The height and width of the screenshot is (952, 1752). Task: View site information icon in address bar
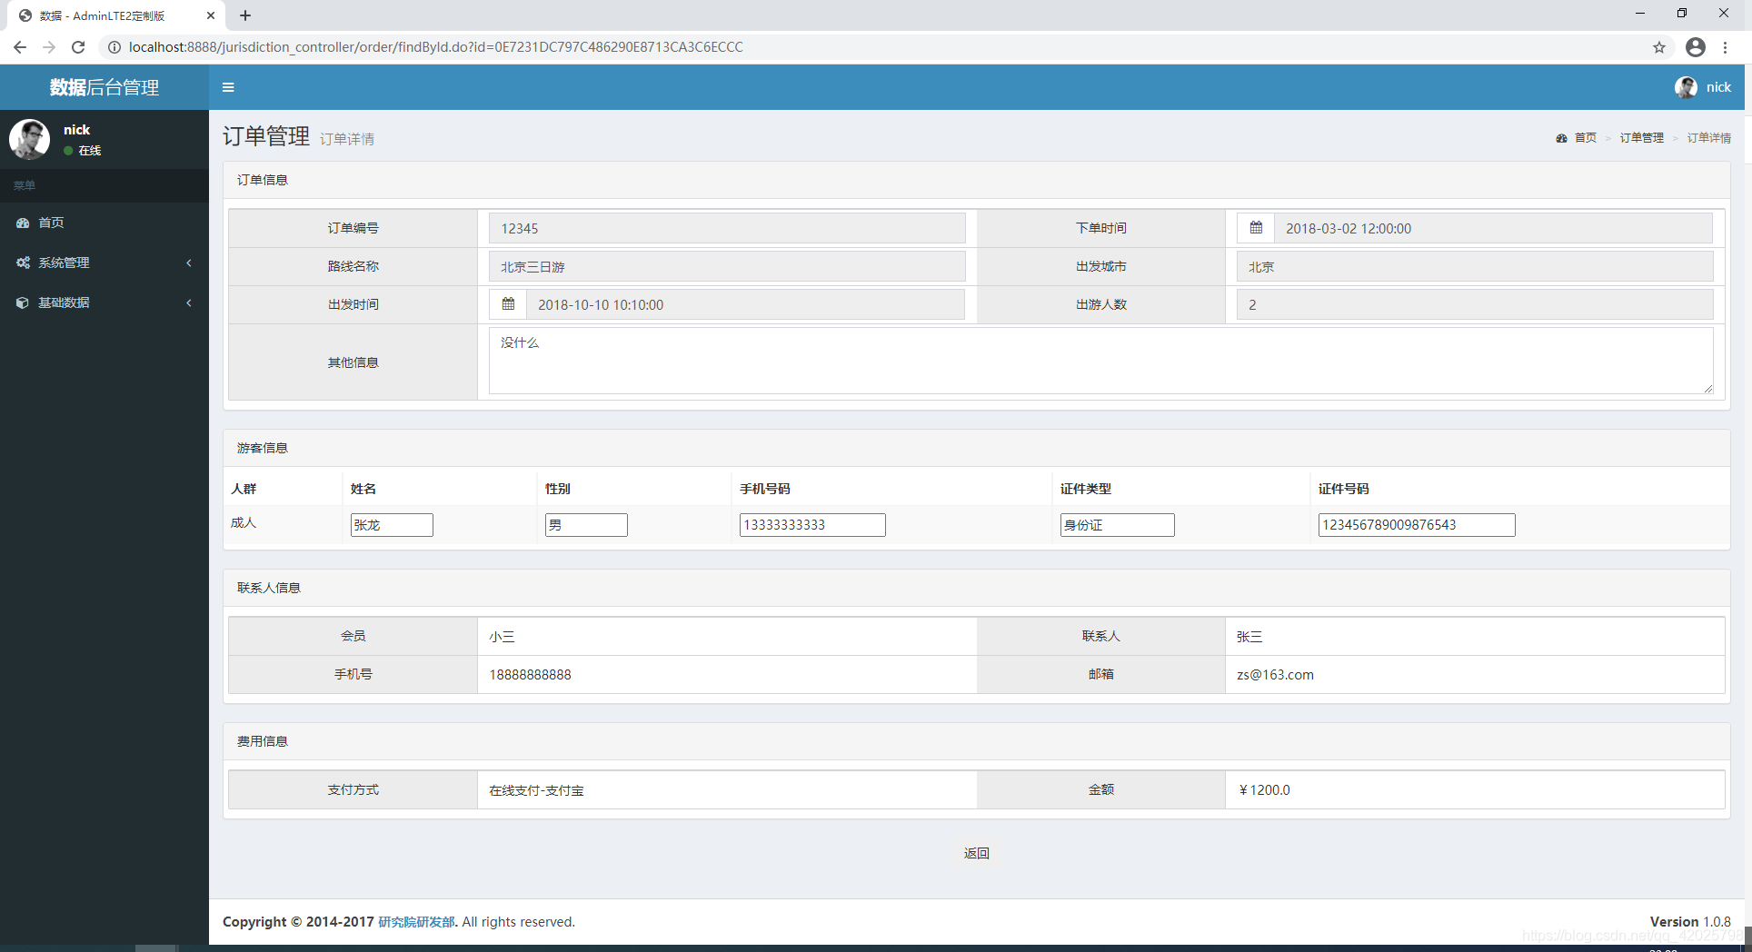[x=114, y=47]
